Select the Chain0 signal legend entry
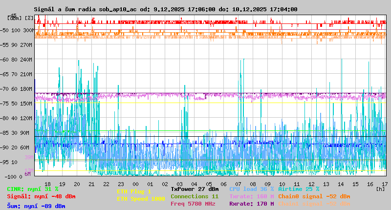 314,196
